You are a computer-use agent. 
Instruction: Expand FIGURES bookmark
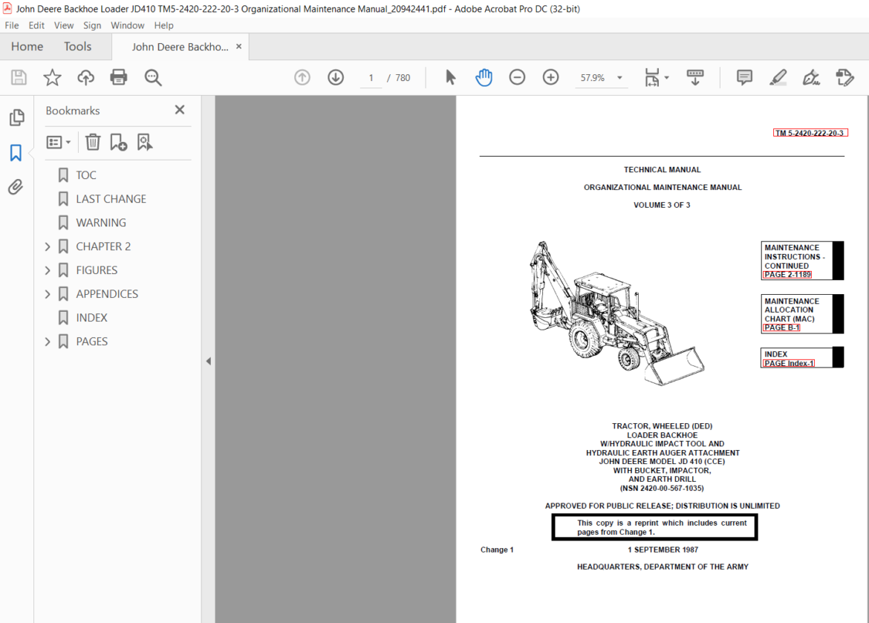(48, 270)
